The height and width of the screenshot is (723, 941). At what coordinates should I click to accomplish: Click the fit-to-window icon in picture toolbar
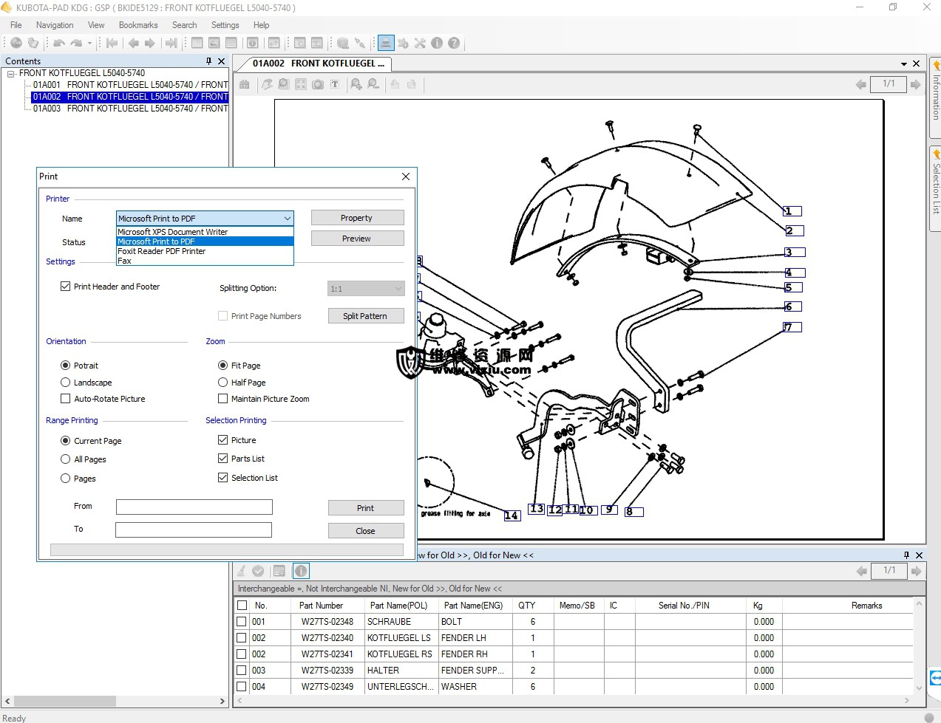point(301,84)
